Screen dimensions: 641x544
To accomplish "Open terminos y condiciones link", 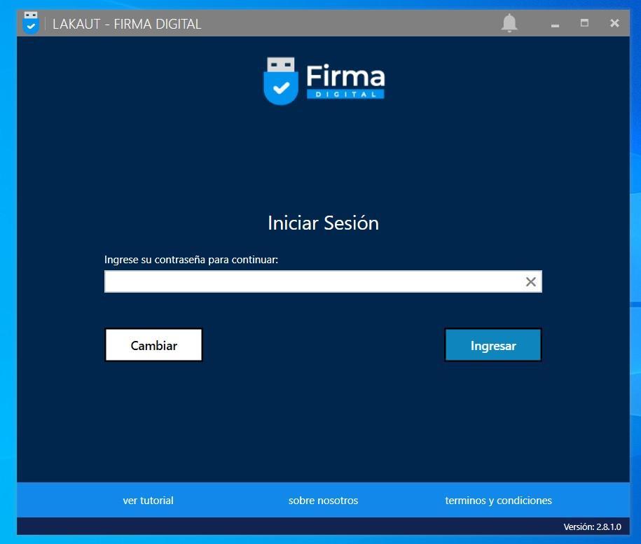I will pos(498,501).
